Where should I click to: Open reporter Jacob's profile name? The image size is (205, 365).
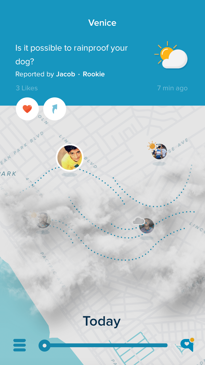coord(66,74)
